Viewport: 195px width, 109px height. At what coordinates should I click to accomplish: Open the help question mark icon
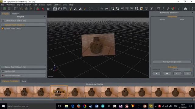click(x=192, y=9)
